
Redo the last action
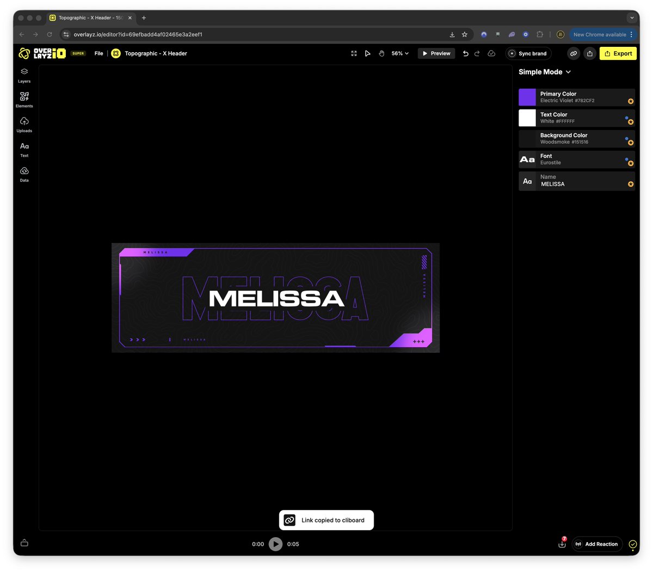[477, 53]
